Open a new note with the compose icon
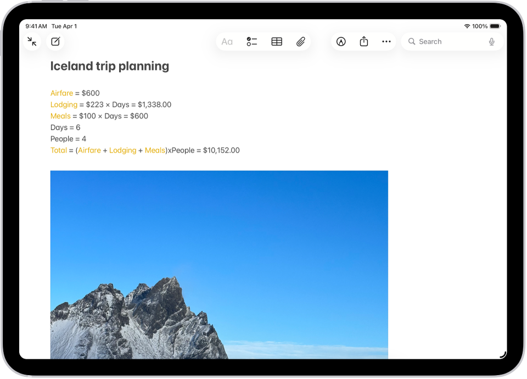The image size is (527, 379). pyautogui.click(x=55, y=41)
